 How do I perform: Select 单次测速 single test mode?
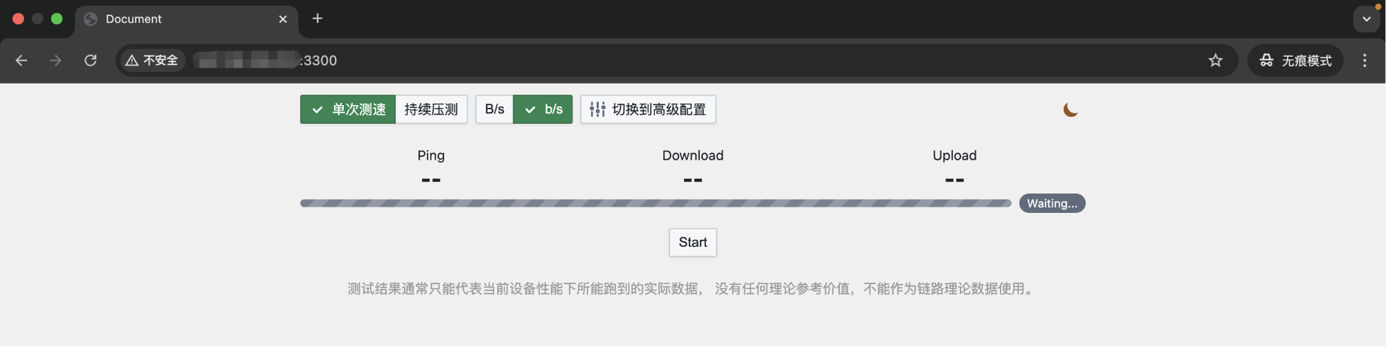(x=348, y=109)
